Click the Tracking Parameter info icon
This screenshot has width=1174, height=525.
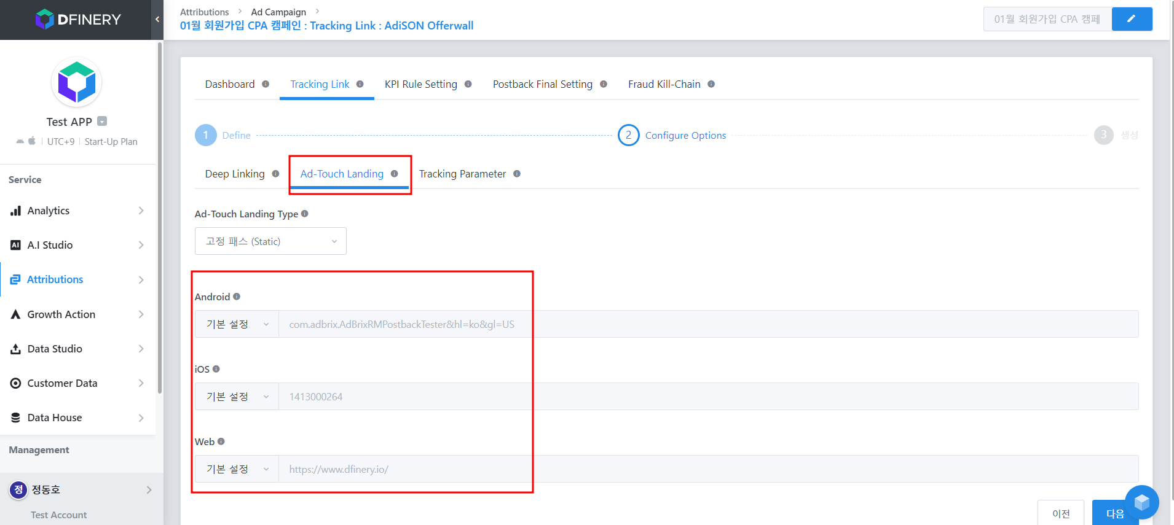pyautogui.click(x=517, y=174)
